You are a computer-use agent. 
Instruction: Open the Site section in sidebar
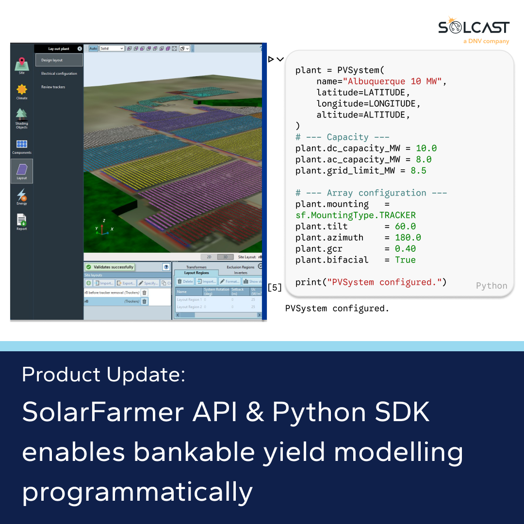point(22,66)
